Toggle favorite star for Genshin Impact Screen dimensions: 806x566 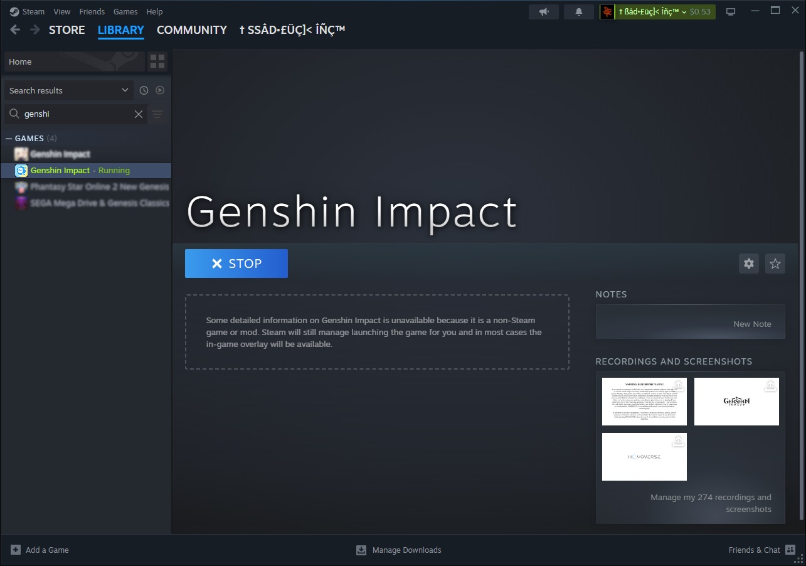(775, 264)
